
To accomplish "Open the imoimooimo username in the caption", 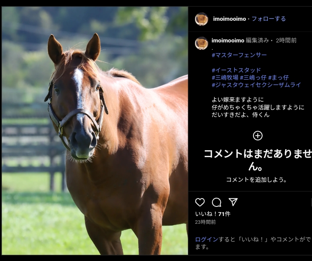I will tap(228, 41).
